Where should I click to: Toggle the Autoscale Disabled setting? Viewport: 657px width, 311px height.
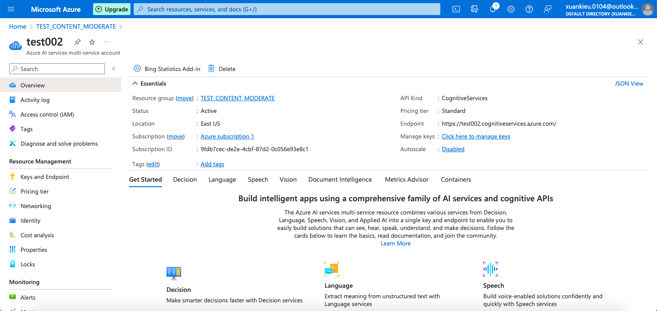click(453, 149)
